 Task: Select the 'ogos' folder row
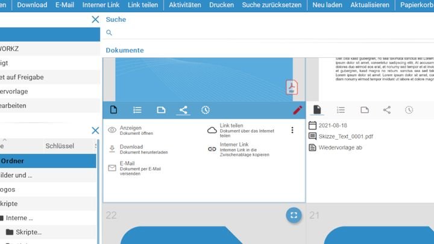48,190
